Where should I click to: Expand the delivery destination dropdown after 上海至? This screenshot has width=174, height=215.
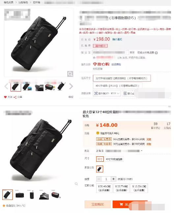coord(142,151)
